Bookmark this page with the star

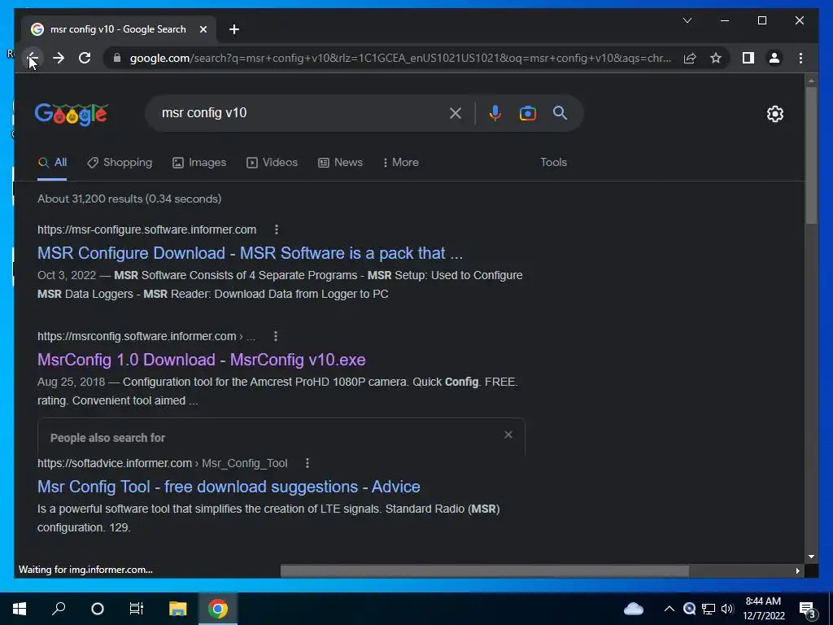coord(716,58)
